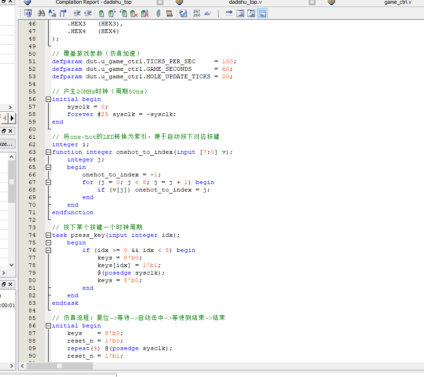Viewport: 424px width, 377px height.
Task: Collapse task press_key at line 74
Action: tap(49, 235)
